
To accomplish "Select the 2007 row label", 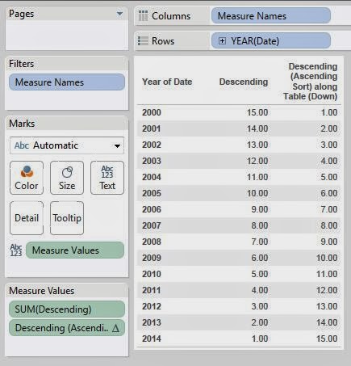I will 152,225.
